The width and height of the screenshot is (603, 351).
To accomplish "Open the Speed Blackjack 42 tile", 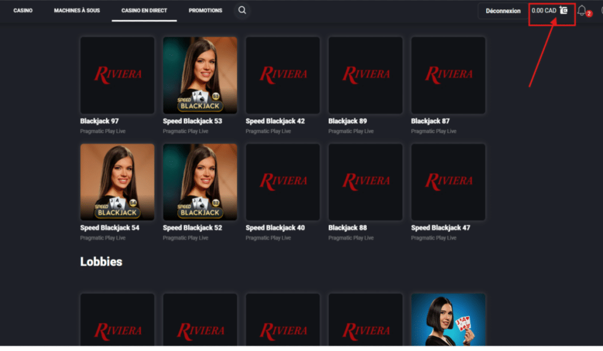I will pyautogui.click(x=283, y=75).
